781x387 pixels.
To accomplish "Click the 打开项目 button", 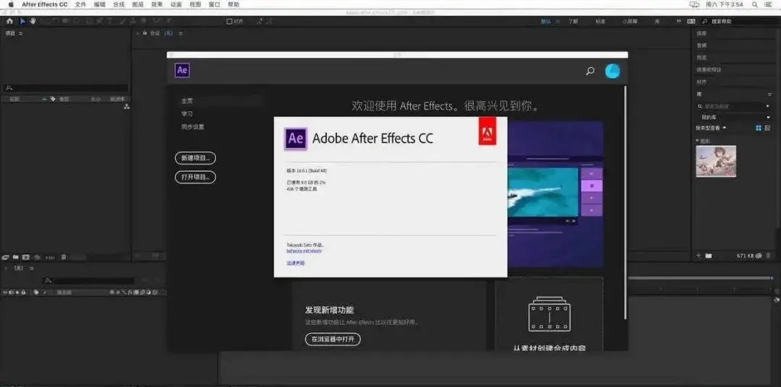I will (195, 177).
